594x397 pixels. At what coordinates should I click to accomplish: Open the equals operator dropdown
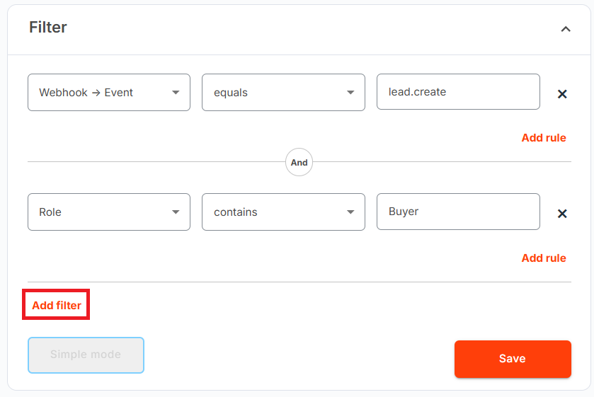point(283,93)
